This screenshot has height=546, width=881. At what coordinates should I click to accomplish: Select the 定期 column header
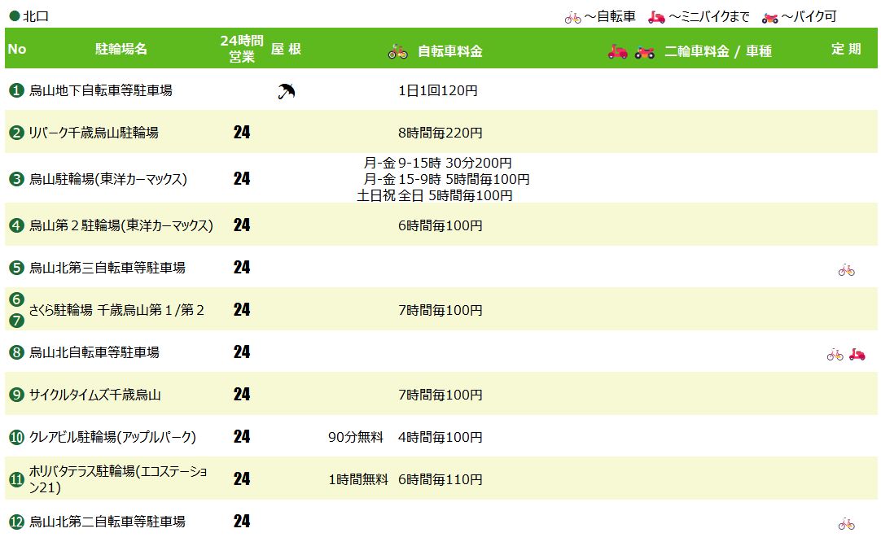pyautogui.click(x=846, y=50)
